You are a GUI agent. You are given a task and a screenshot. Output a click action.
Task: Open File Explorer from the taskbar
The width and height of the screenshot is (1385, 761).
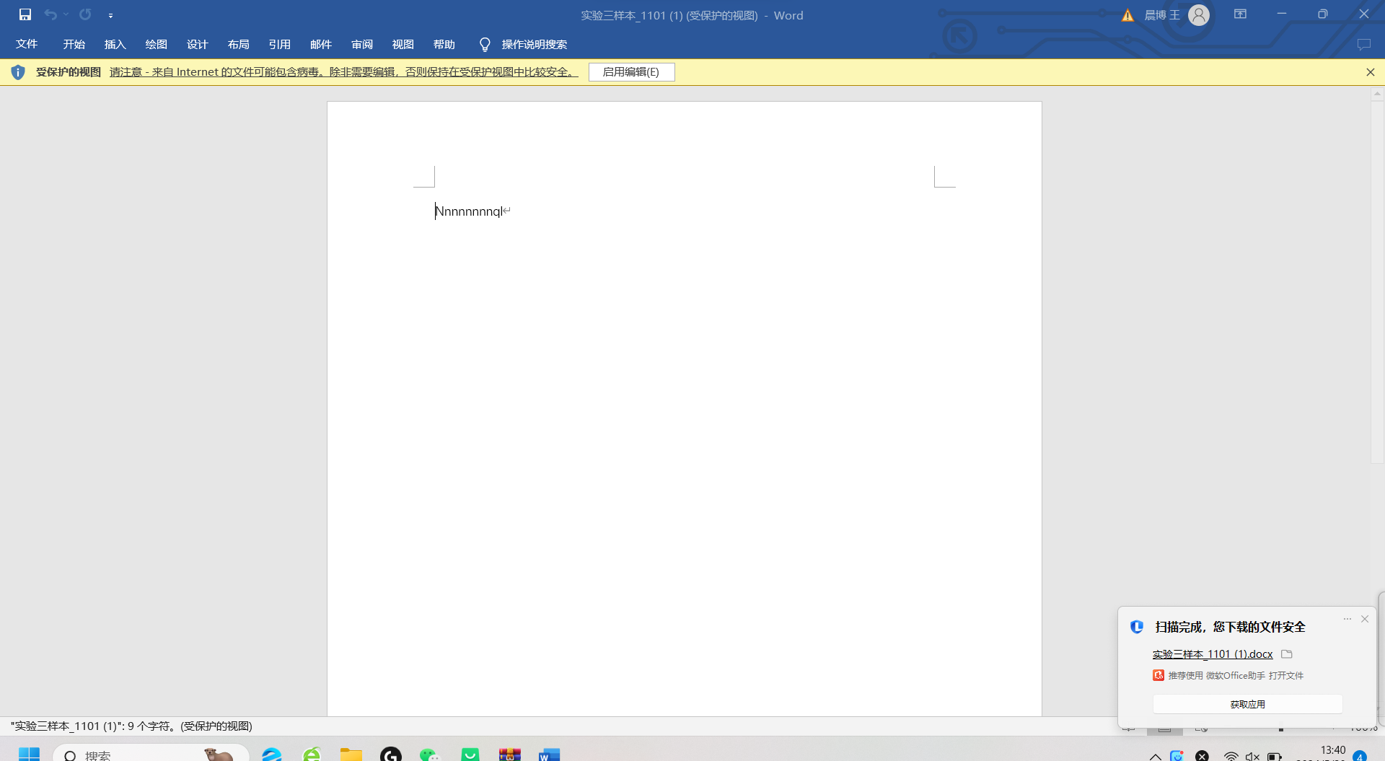click(351, 755)
